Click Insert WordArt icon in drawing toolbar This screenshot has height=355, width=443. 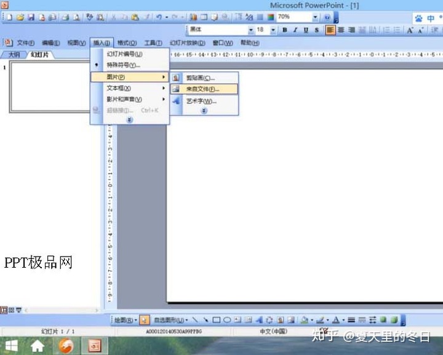(259, 320)
